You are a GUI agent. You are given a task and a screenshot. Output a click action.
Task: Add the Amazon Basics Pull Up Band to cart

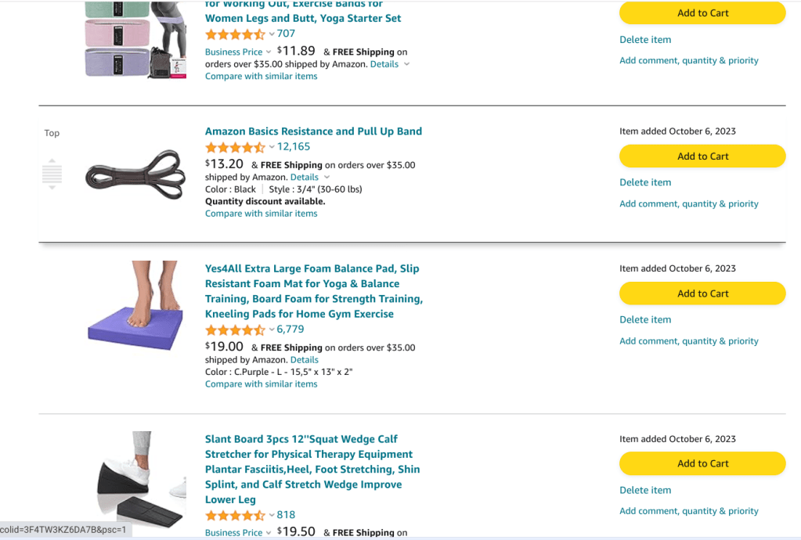(x=702, y=156)
